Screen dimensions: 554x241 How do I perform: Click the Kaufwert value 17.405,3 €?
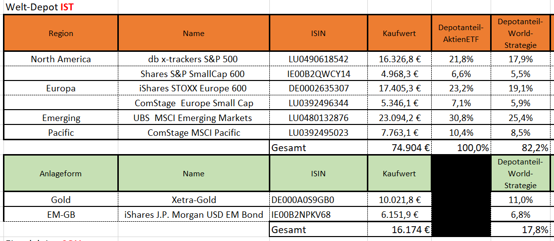tap(399, 88)
